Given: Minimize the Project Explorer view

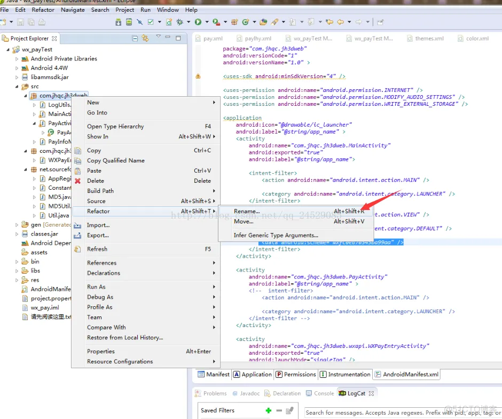Looking at the screenshot, I should 168,37.
